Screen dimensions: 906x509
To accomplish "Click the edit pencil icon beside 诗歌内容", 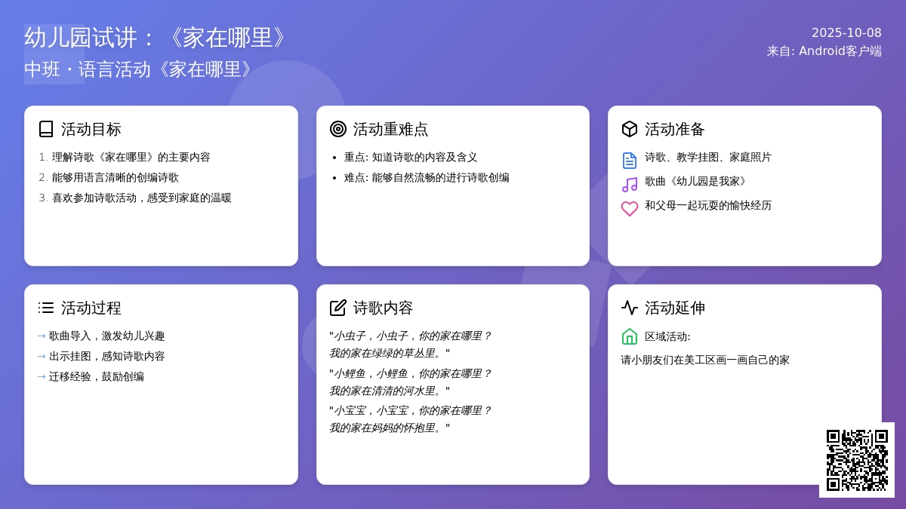I will point(338,308).
